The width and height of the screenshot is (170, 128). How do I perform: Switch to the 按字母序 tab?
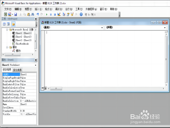point(7,70)
